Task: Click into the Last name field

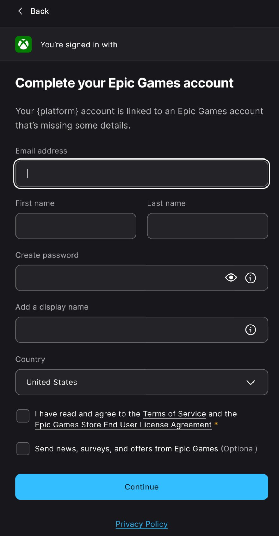Action: (x=208, y=226)
